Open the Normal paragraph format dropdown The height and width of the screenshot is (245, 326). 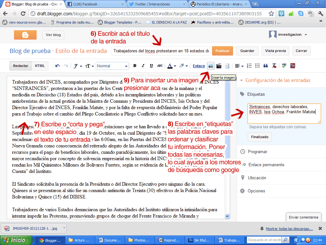point(112,66)
